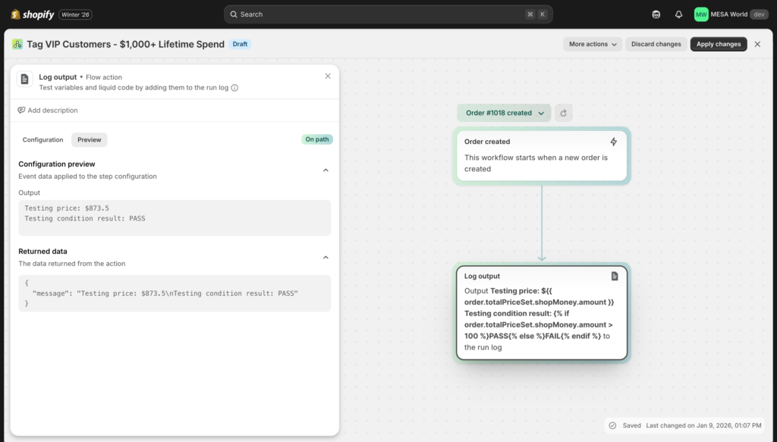The width and height of the screenshot is (777, 442).
Task: Close the Log output side panel
Action: pos(328,77)
